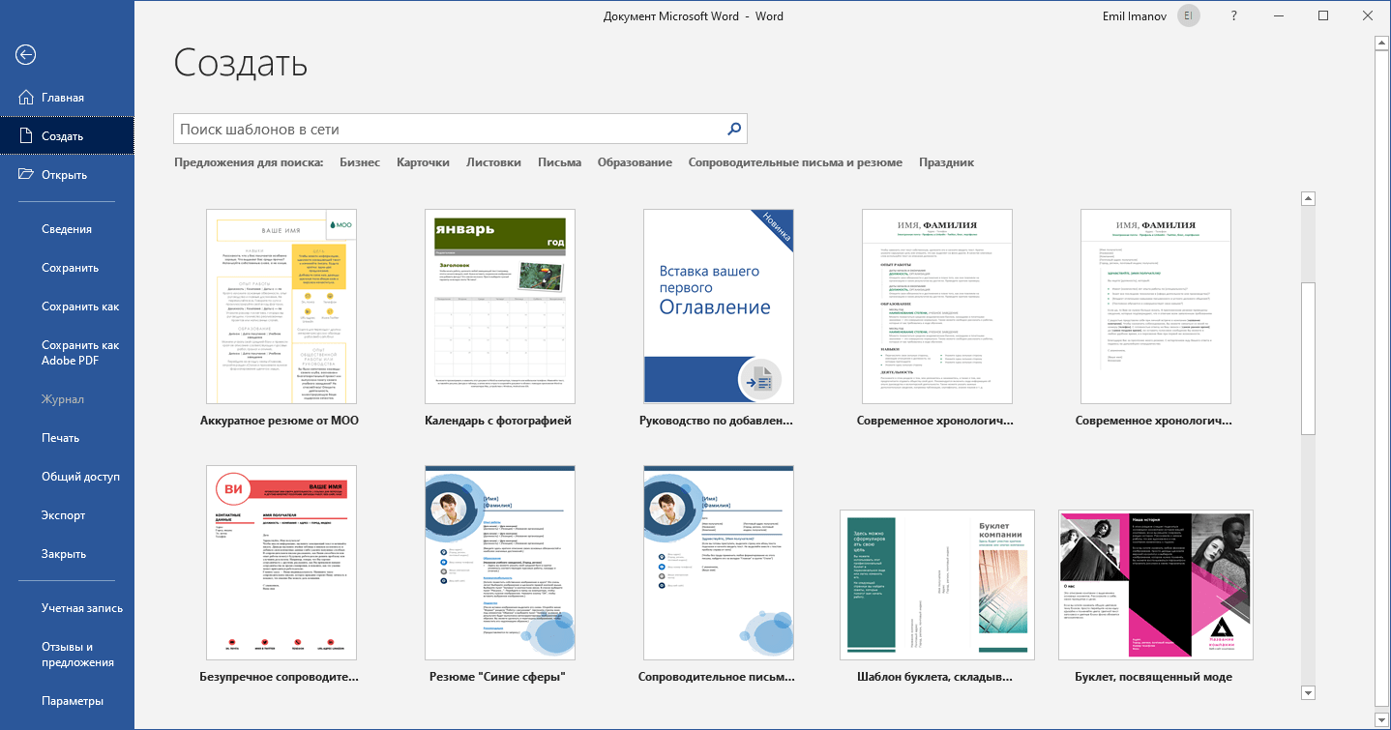Open Календарь с фотографией template

pos(500,307)
